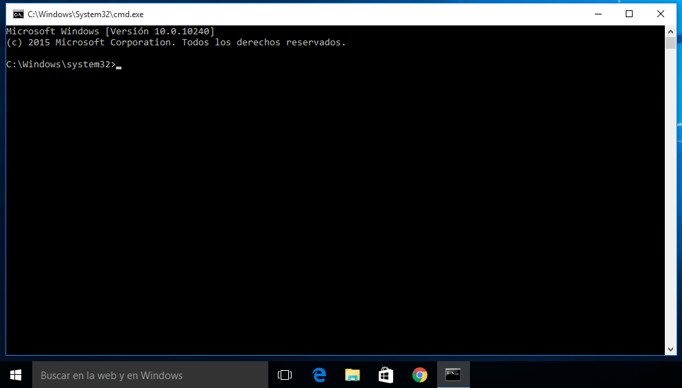This screenshot has height=388, width=682.
Task: Open the Windows Start menu
Action: [16, 375]
